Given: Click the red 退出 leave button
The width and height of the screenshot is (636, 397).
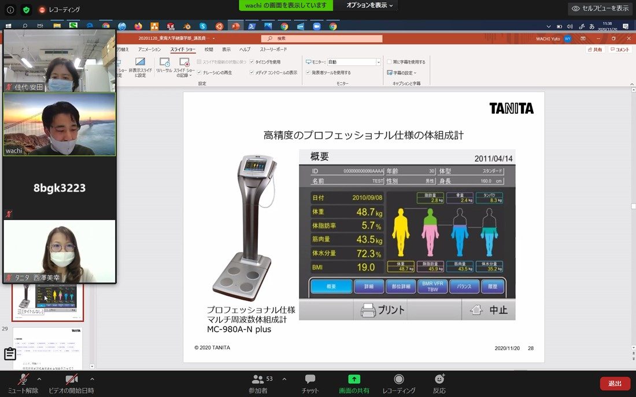Looking at the screenshot, I should (x=615, y=384).
